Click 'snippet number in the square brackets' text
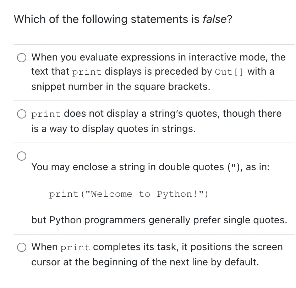Viewport: 296px width, 288px height. point(121,87)
